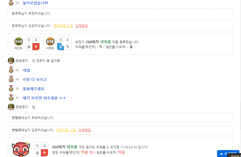This screenshot has height=157, width=241.
Task: Click the red 짝 cell in result grid
Action: coord(44,153)
